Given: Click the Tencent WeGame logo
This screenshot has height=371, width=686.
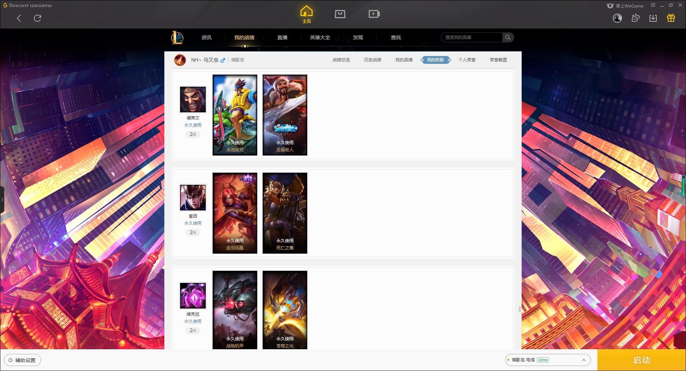Looking at the screenshot, I should [28, 5].
